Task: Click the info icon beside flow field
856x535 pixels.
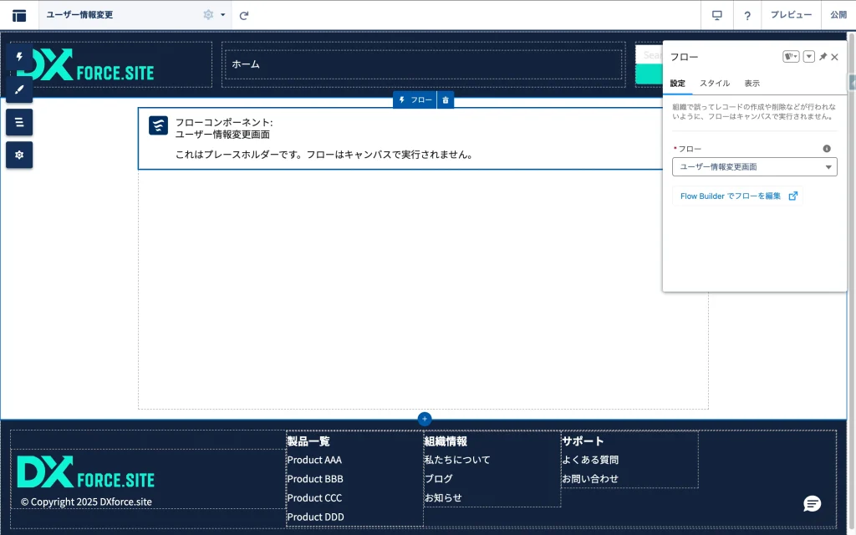Action: click(x=827, y=149)
